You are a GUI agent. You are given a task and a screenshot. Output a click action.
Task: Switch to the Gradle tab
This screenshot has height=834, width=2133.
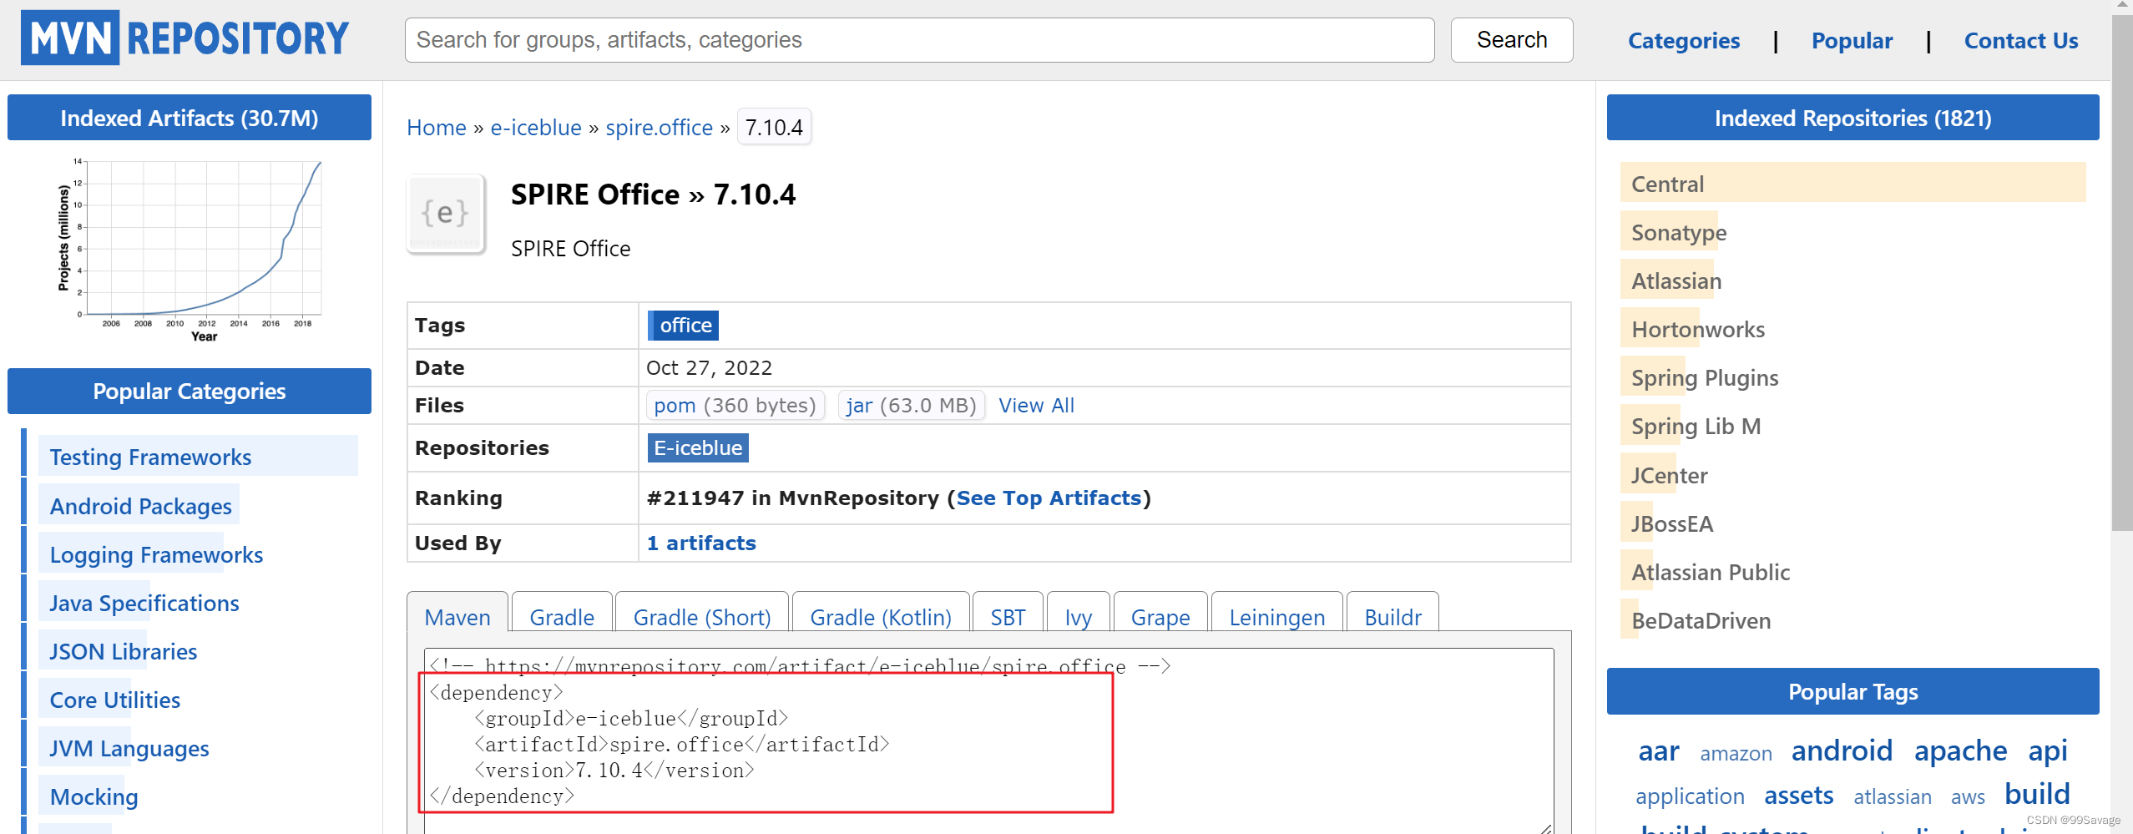[561, 617]
